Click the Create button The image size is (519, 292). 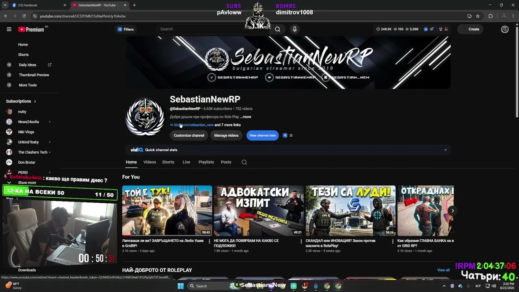coord(470,29)
